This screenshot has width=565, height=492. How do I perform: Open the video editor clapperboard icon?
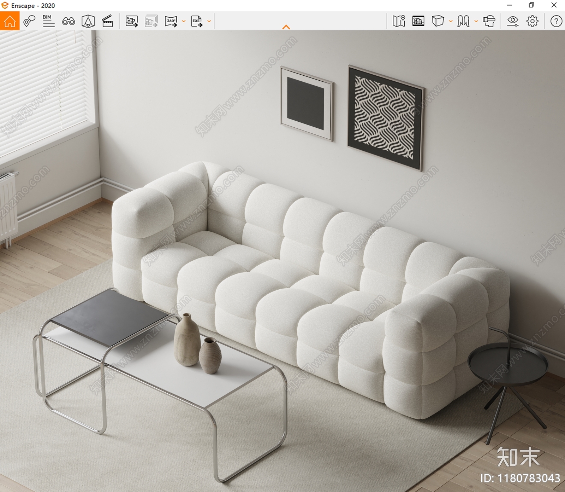coord(107,21)
